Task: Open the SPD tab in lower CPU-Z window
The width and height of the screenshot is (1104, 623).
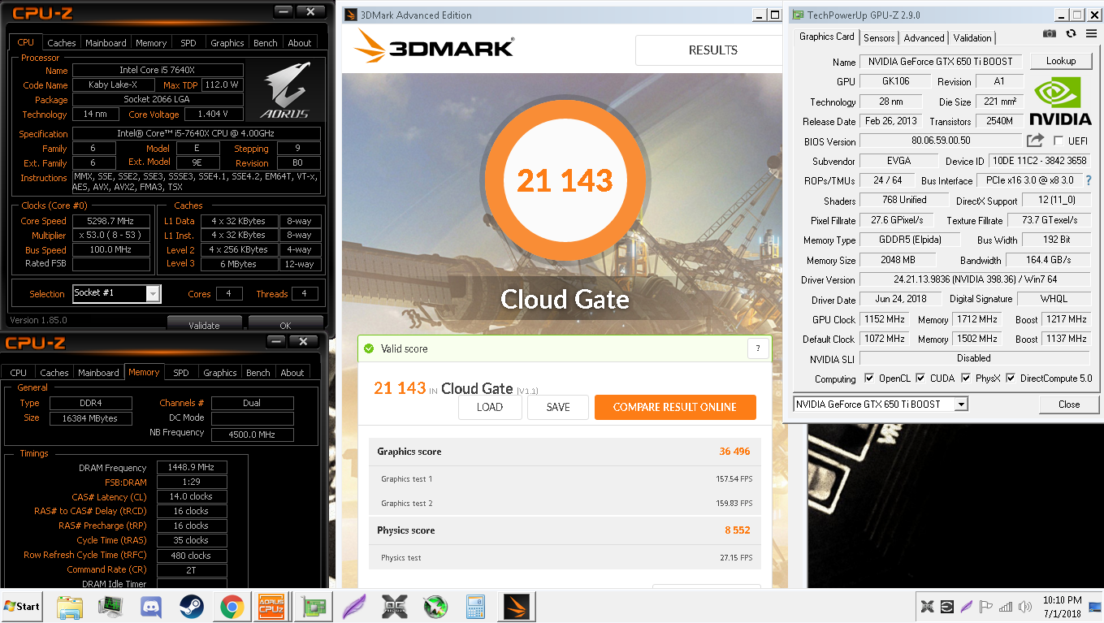Action: click(x=181, y=373)
